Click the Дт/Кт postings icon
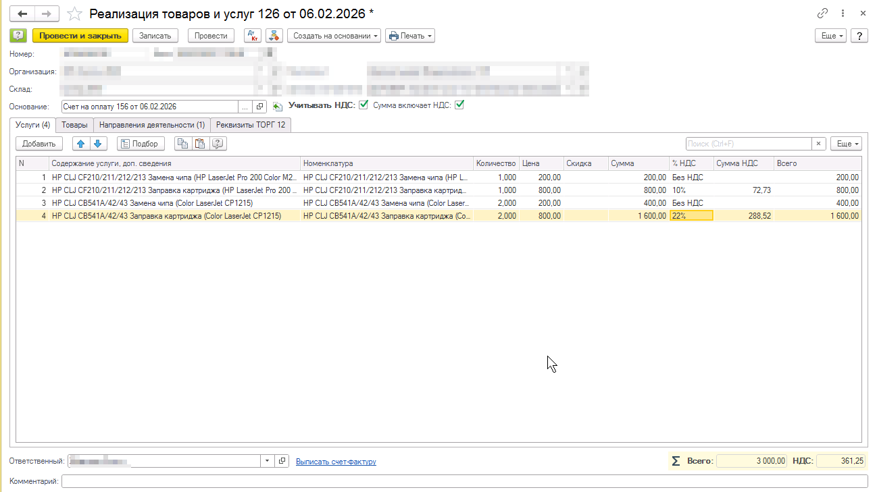 tap(252, 36)
